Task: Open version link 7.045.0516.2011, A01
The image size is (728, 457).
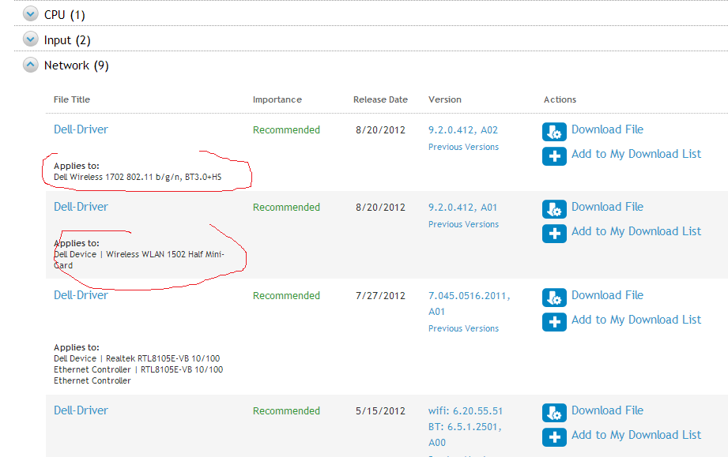Action: pyautogui.click(x=469, y=304)
